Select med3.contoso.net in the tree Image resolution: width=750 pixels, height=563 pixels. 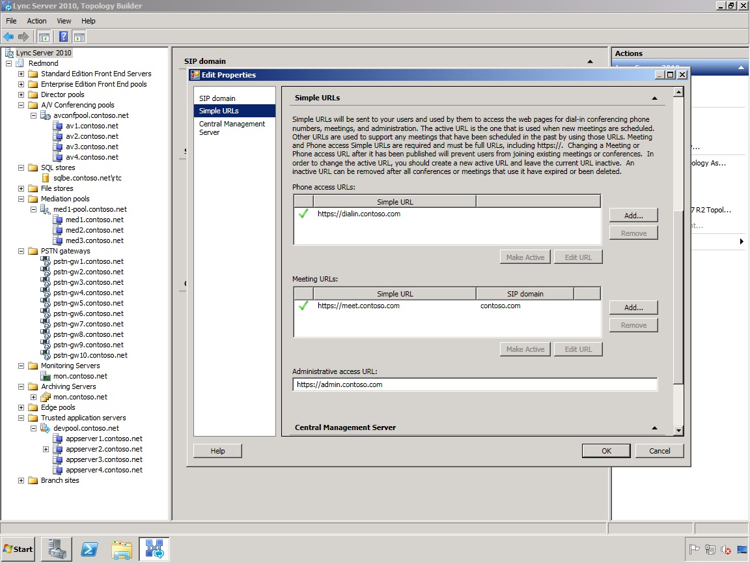(94, 241)
